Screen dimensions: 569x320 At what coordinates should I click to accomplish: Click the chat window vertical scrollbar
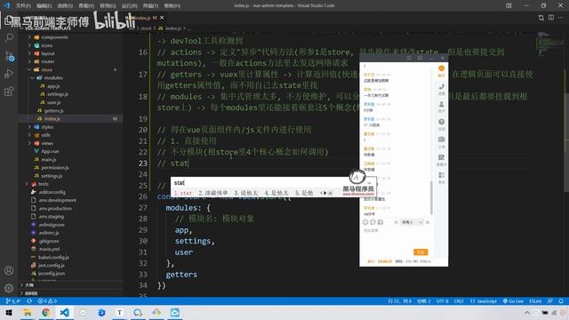coord(431,197)
